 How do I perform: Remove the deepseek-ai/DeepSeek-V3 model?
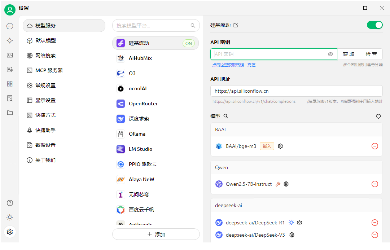click(x=374, y=234)
